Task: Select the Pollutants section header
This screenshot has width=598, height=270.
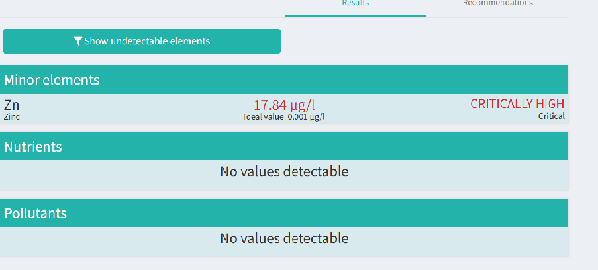Action: click(284, 213)
